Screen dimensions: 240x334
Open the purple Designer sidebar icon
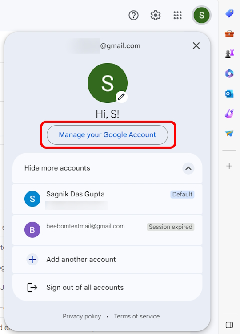[x=229, y=114]
